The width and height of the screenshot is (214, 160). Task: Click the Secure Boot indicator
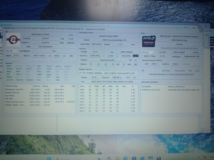(180, 71)
